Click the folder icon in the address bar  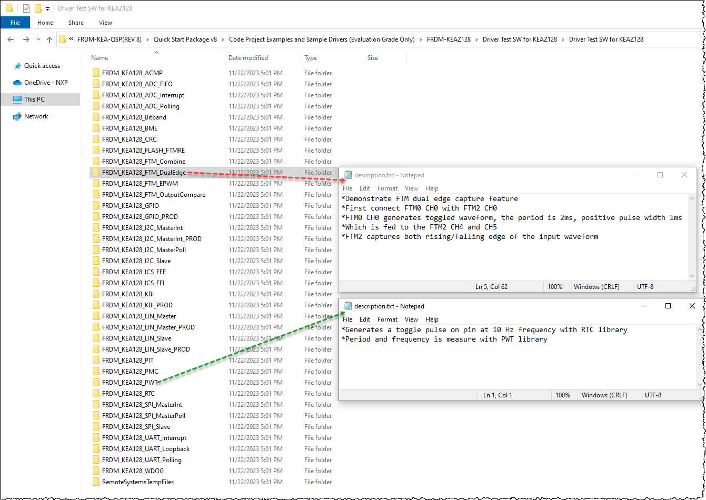(x=63, y=39)
